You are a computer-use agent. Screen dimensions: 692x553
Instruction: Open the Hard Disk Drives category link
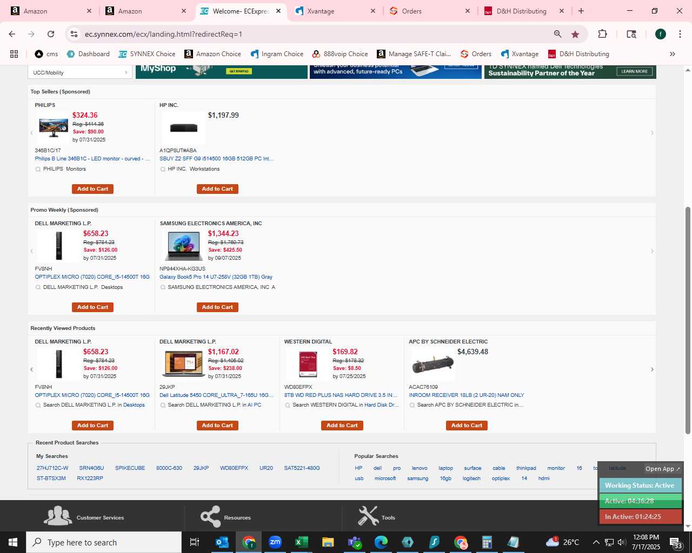point(382,405)
